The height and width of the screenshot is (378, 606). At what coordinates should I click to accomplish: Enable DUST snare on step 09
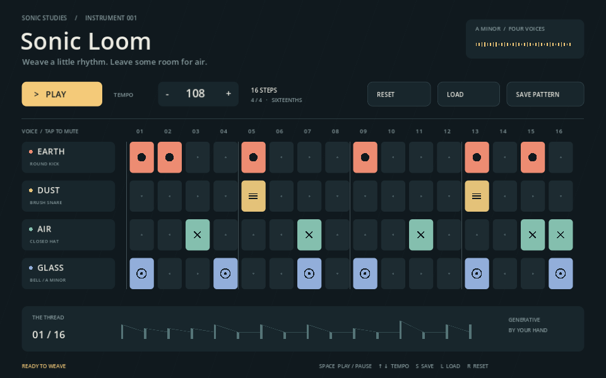365,196
